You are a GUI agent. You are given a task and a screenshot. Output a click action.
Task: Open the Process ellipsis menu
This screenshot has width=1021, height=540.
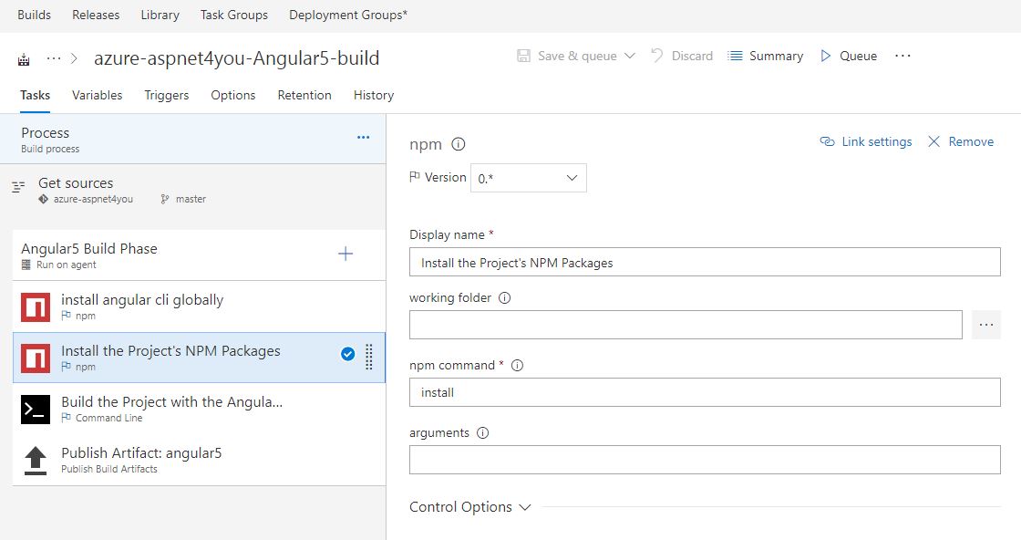click(x=364, y=138)
